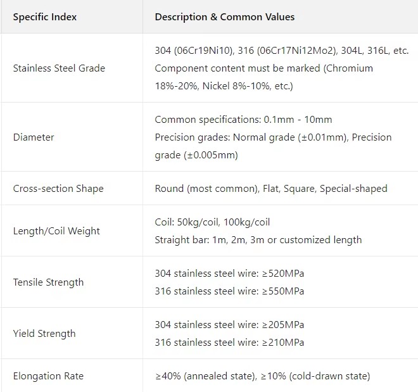The width and height of the screenshot is (418, 392).
Task: Click the Coil: 50kg/coil, 100kg/coil line
Action: [x=212, y=222]
